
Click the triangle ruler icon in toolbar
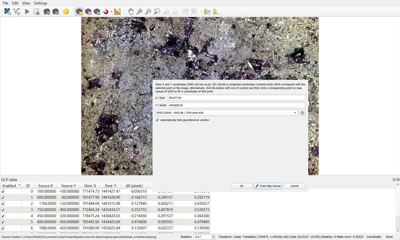click(117, 11)
